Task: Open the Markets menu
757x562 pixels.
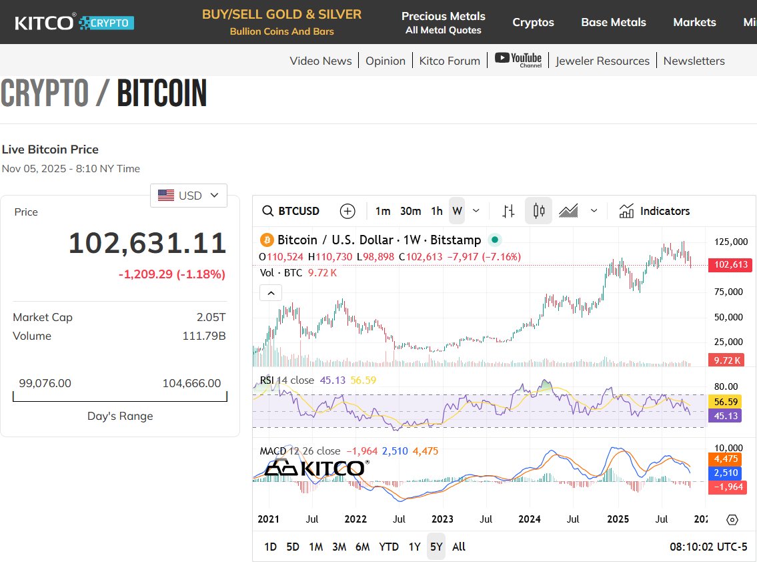Action: [694, 22]
